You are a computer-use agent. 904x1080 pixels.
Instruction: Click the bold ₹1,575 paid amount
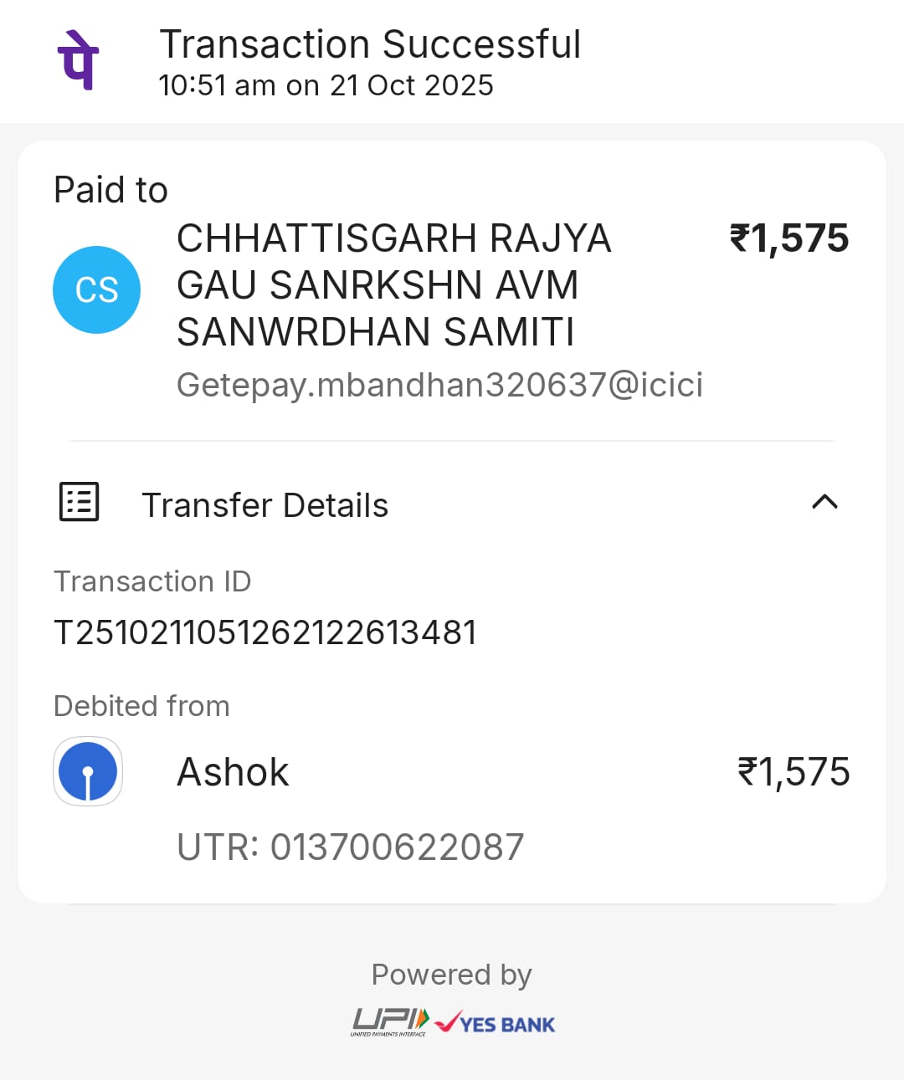click(789, 238)
